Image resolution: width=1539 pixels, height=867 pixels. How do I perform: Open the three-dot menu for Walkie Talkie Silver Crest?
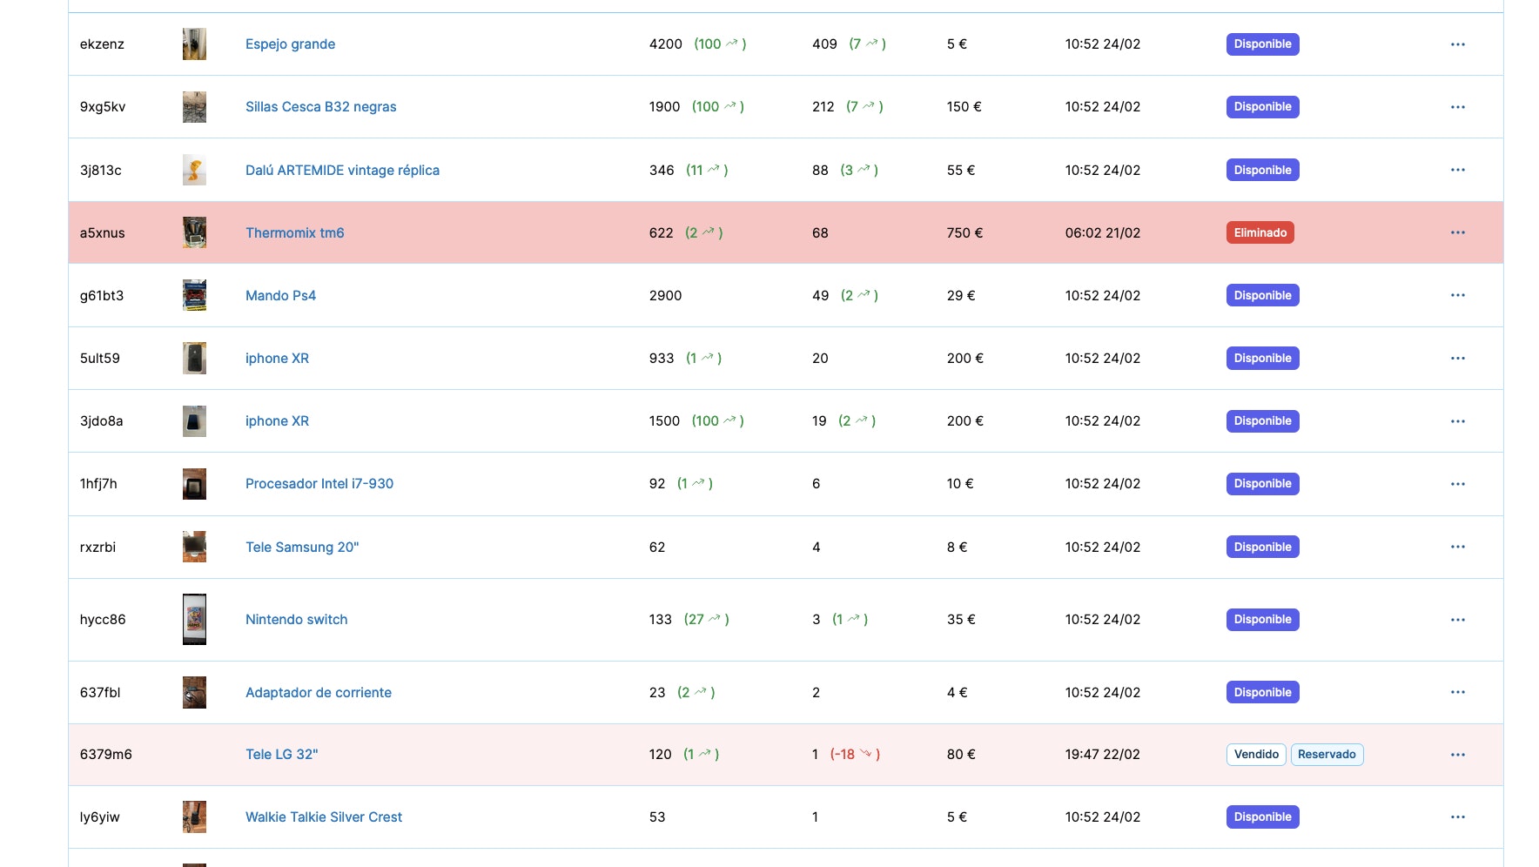1458,817
